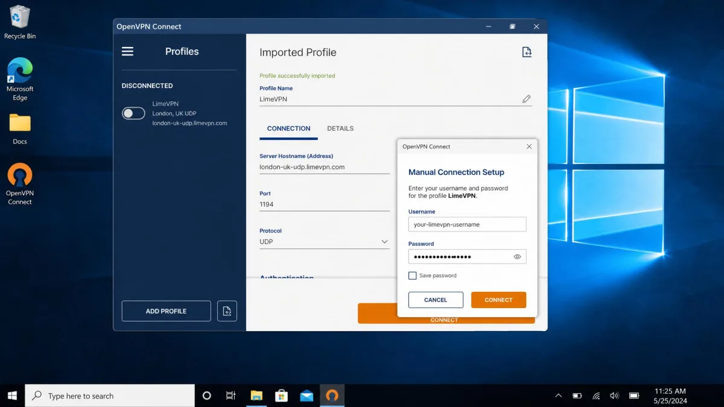This screenshot has width=724, height=407.
Task: Click the Cortana circle icon on taskbar
Action: [x=207, y=396]
